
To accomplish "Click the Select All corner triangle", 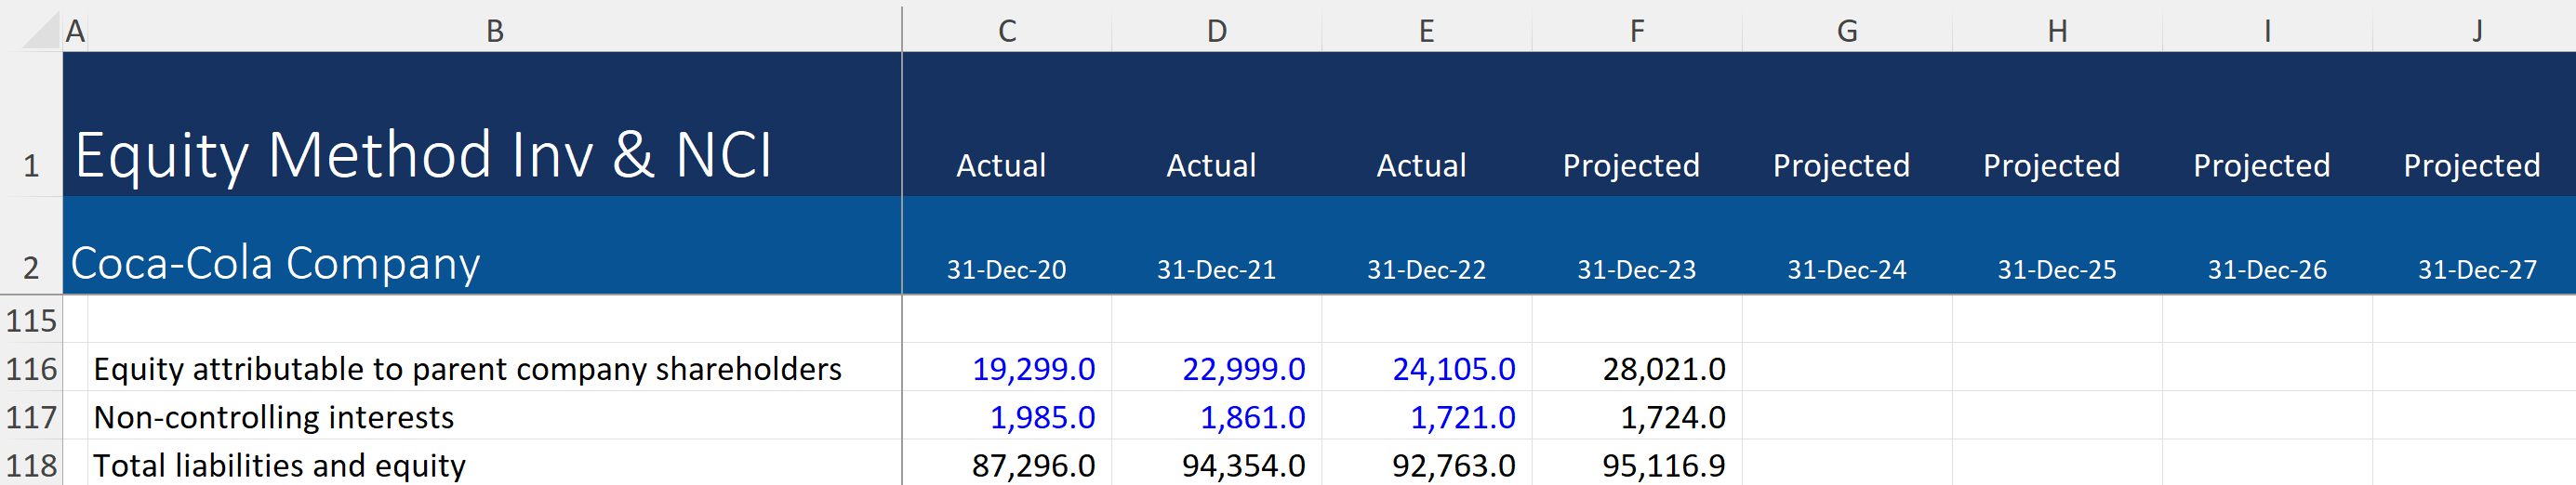I will 40,30.
